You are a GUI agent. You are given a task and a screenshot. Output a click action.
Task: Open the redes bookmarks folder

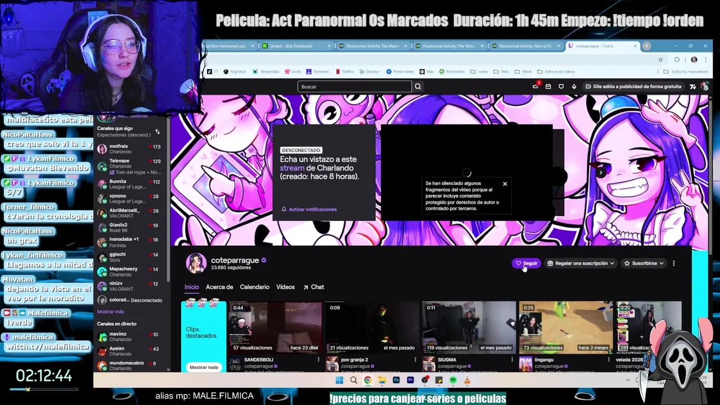pos(479,71)
